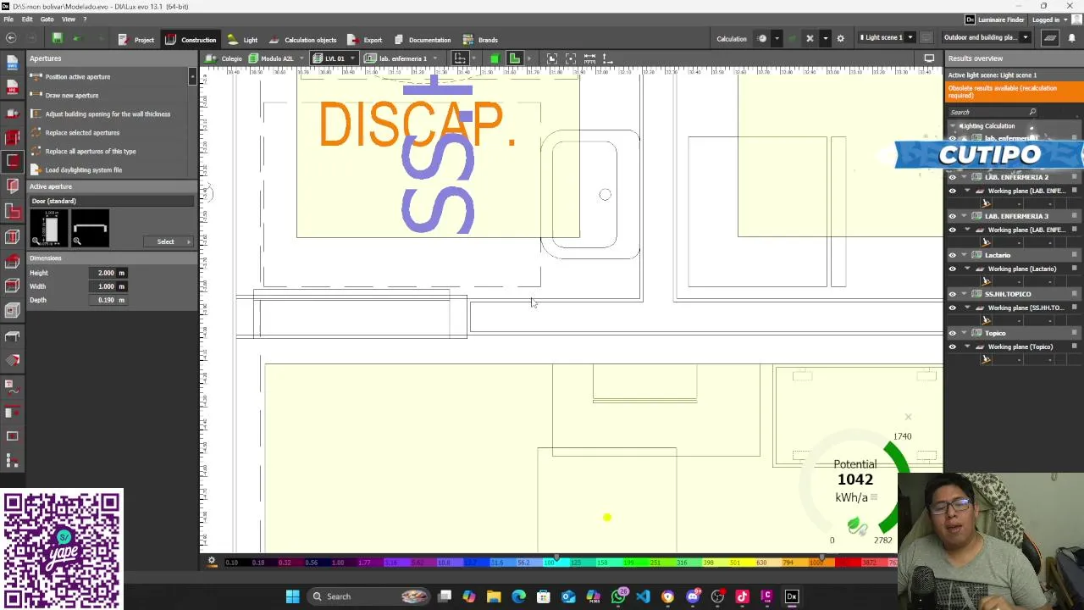Toggle visibility of Working plane (Topico)
The width and height of the screenshot is (1084, 610).
(x=953, y=347)
